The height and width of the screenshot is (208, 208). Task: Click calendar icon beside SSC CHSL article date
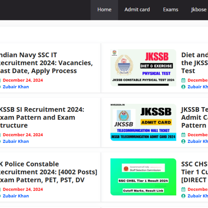pyautogui.click(x=183, y=189)
